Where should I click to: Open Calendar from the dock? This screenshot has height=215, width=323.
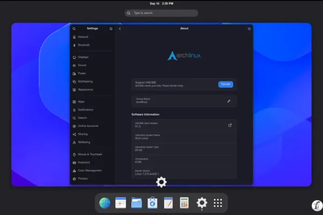tap(121, 203)
